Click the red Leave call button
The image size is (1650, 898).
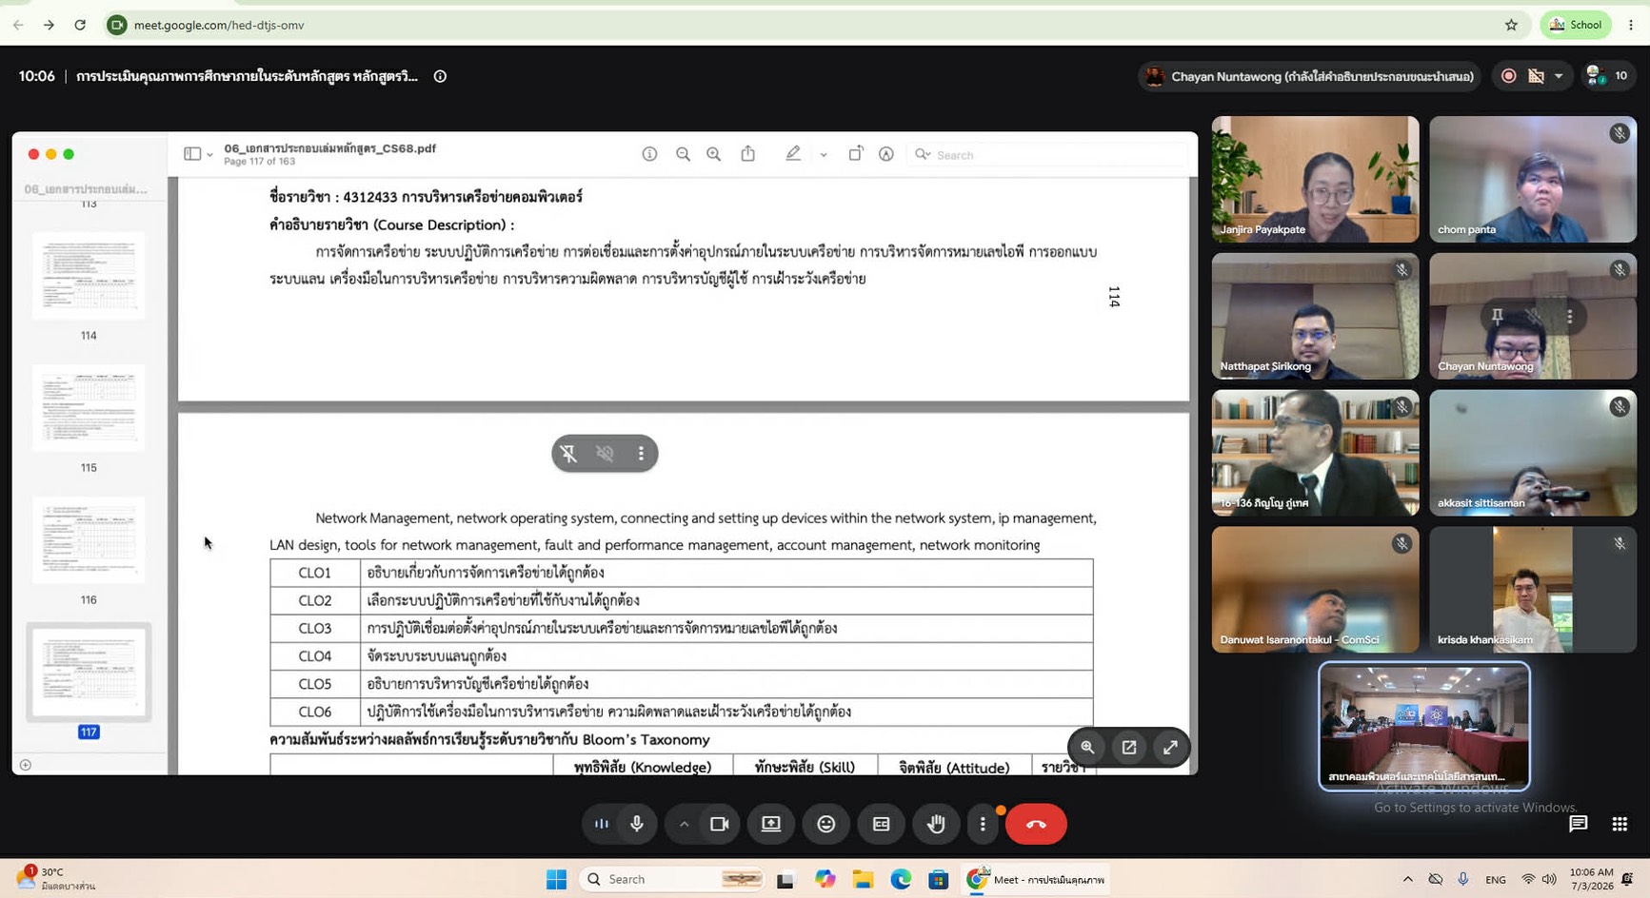(1036, 824)
